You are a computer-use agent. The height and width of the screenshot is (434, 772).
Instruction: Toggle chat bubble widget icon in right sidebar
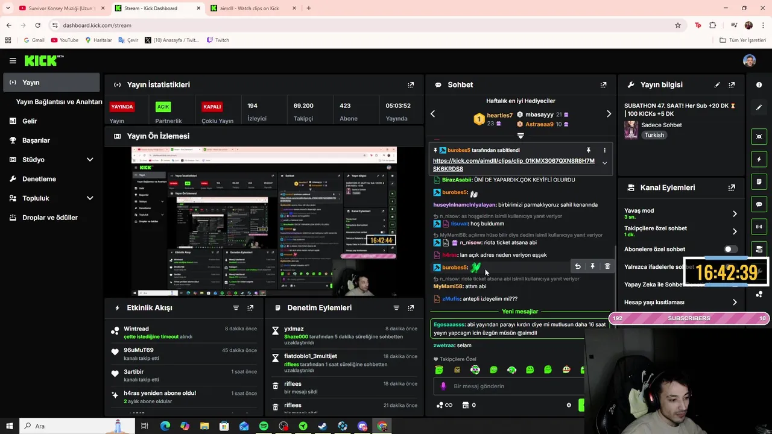coord(759,204)
